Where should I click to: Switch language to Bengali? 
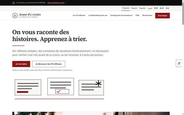[162, 8]
